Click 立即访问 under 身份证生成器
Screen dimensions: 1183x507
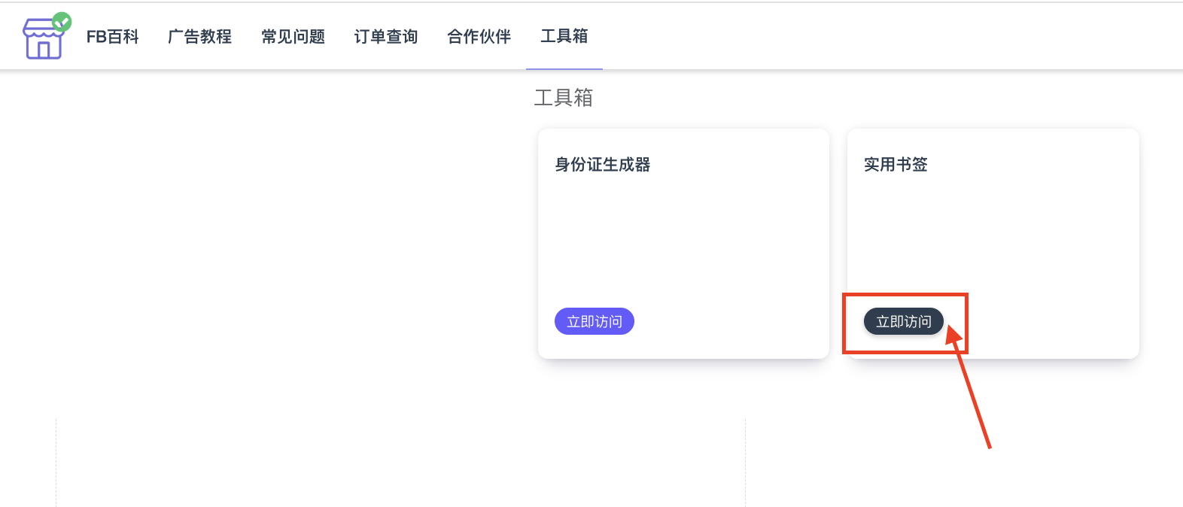click(595, 321)
